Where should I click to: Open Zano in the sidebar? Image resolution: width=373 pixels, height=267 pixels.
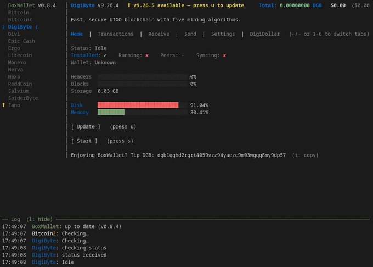pos(14,105)
